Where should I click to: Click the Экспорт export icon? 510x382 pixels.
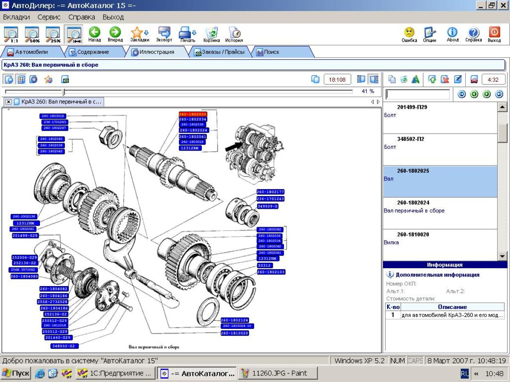(x=164, y=34)
